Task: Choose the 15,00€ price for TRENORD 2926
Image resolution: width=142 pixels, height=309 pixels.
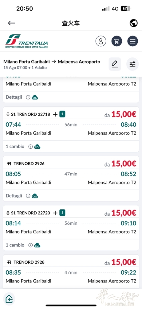Action: [x=120, y=163]
